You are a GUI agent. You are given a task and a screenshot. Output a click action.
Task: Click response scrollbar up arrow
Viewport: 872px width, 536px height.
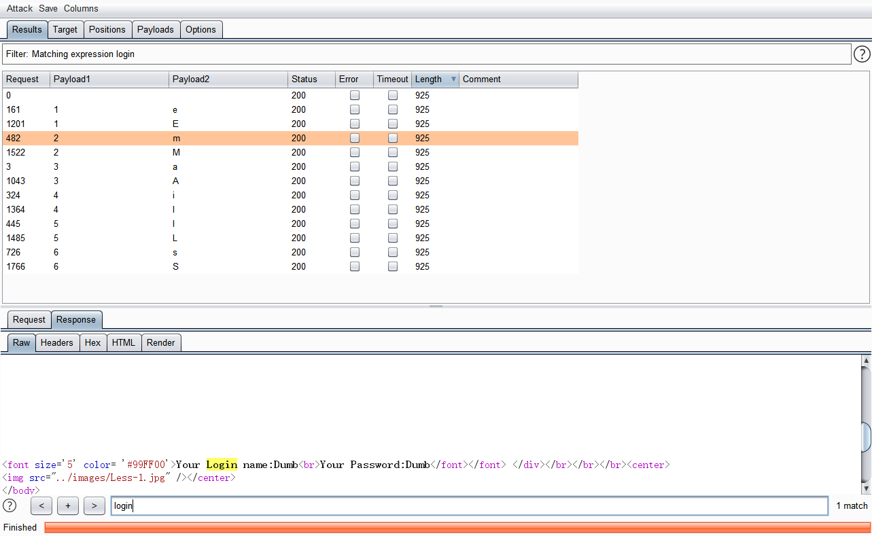866,360
